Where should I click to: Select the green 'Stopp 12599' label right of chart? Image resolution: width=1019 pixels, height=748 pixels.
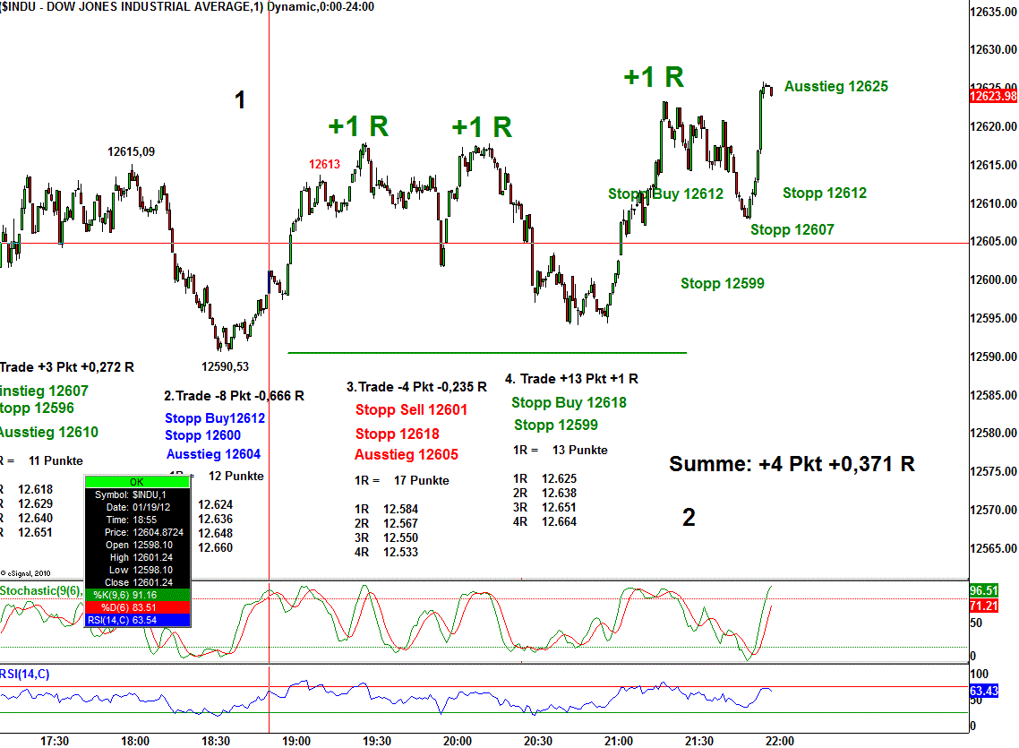tap(722, 284)
